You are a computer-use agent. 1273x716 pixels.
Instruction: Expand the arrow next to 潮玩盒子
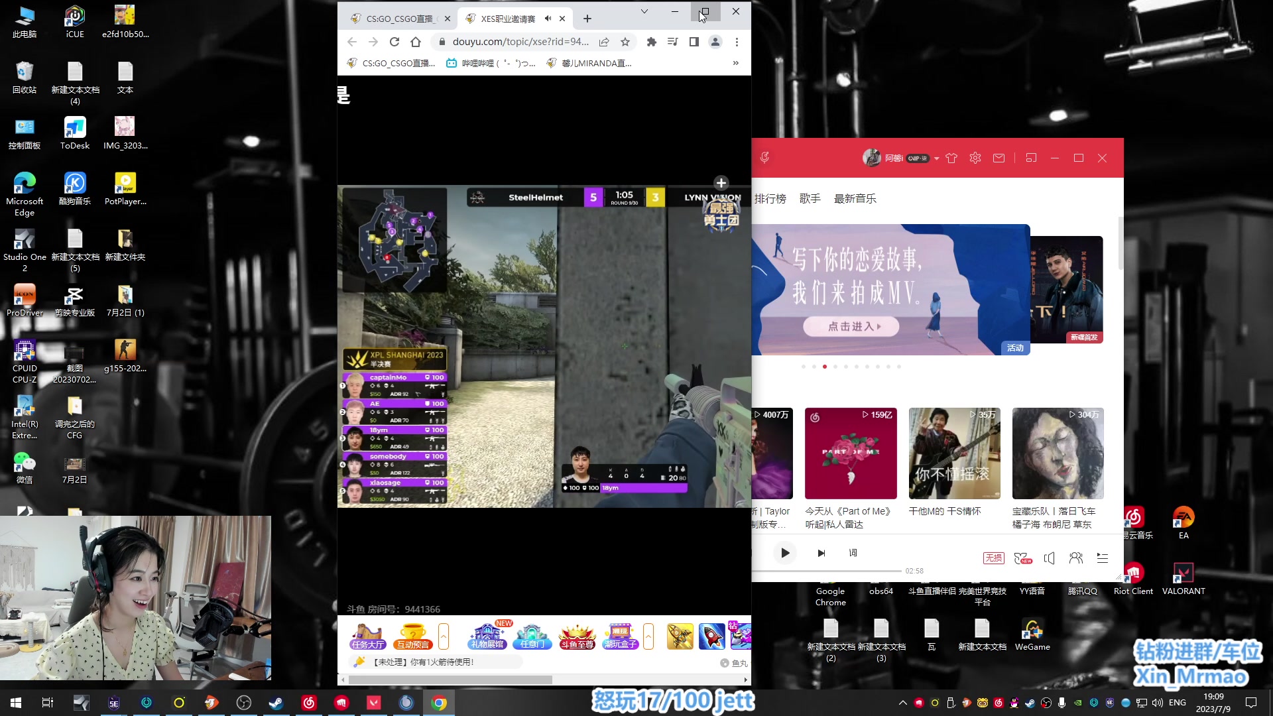tap(648, 636)
